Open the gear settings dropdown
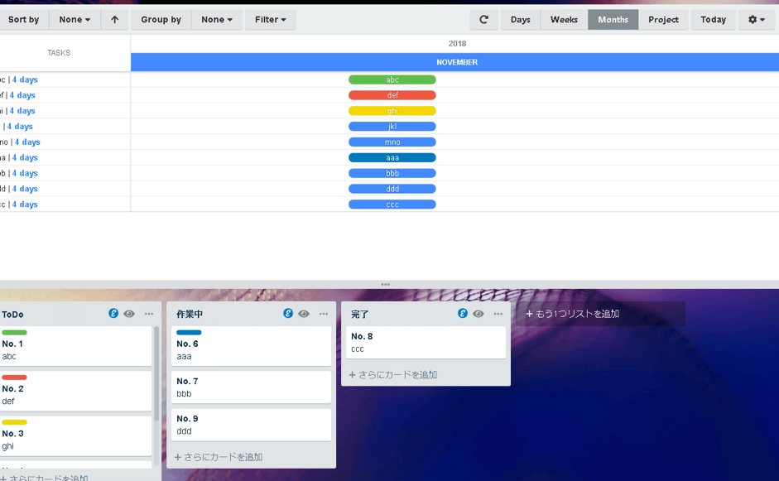This screenshot has width=779, height=481. point(756,20)
